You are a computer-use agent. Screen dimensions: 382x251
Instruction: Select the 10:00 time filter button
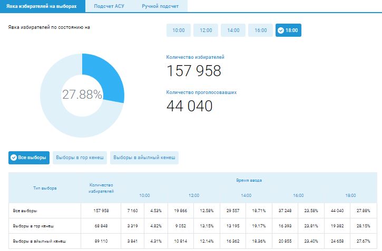point(179,30)
